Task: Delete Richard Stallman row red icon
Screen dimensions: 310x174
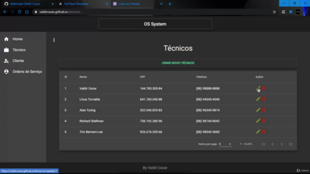Action: 264,121
